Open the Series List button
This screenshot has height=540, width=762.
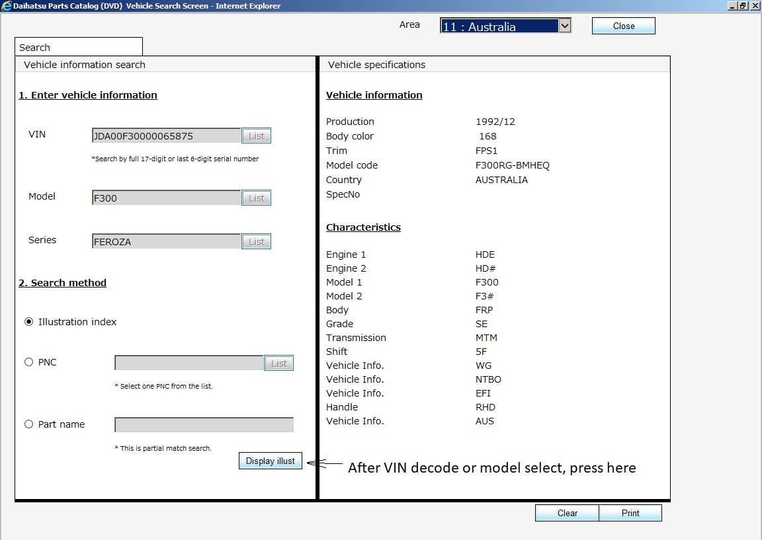[x=256, y=242]
